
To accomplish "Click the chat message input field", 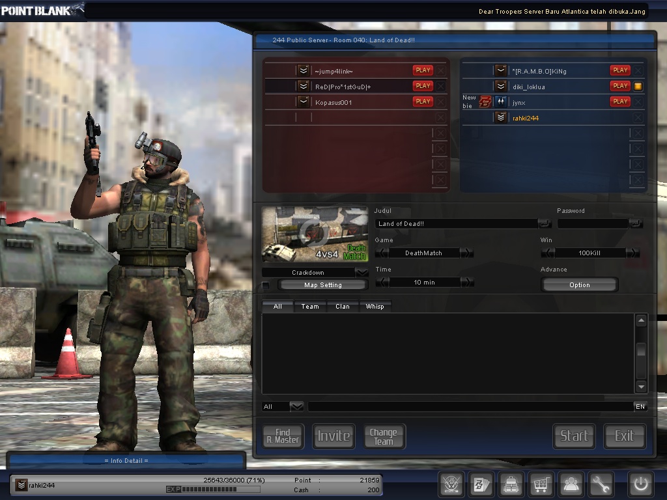I will (470, 407).
